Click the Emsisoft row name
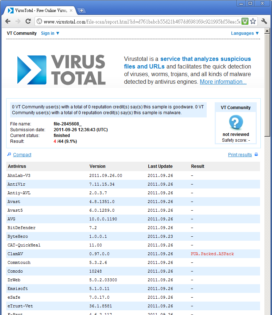This screenshot has width=272, height=315. pos(18,289)
